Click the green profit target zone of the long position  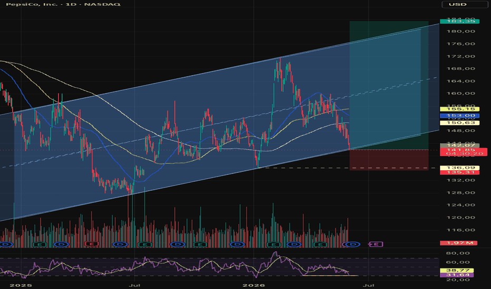[x=389, y=85]
